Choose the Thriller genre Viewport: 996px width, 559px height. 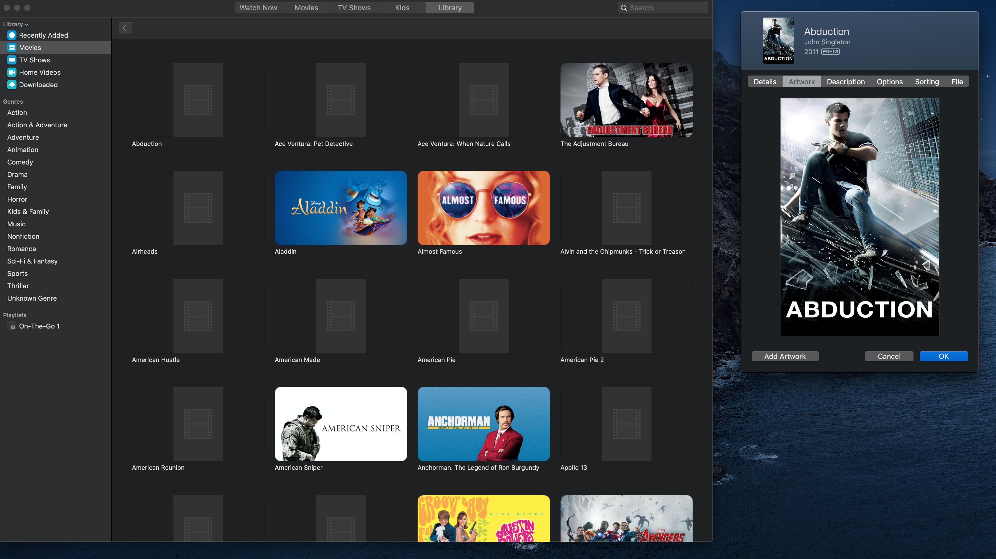click(x=56, y=286)
